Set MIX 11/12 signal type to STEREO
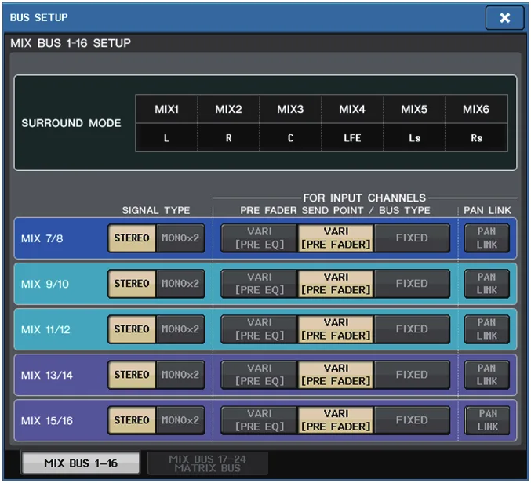Screen dimensions: 531x483 click(132, 329)
